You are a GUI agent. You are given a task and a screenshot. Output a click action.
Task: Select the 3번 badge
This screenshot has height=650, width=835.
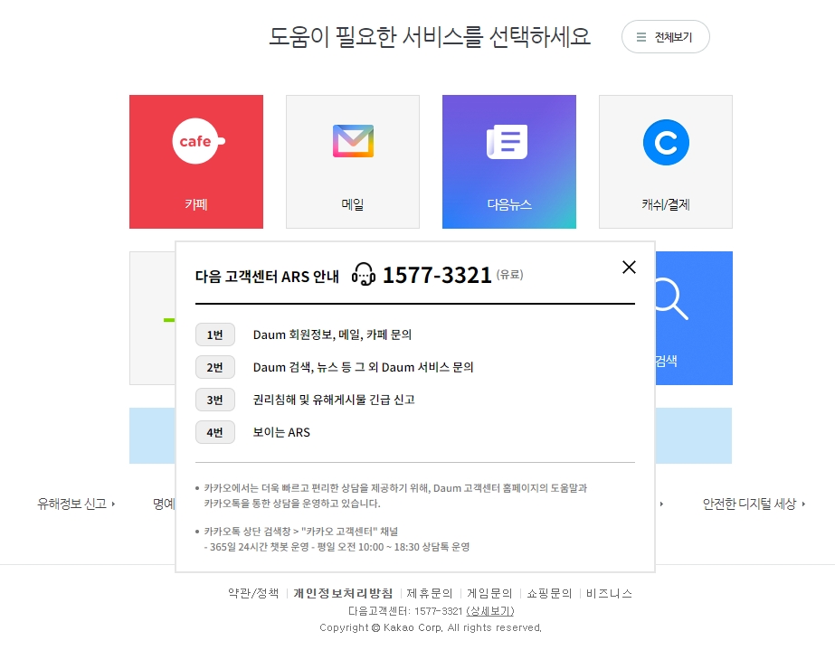215,400
